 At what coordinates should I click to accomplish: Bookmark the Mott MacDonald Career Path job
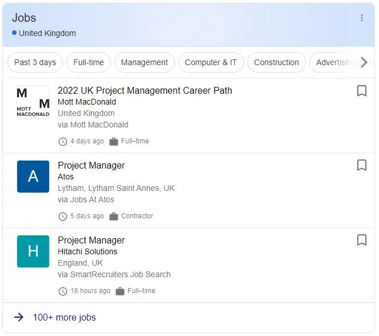tap(362, 91)
